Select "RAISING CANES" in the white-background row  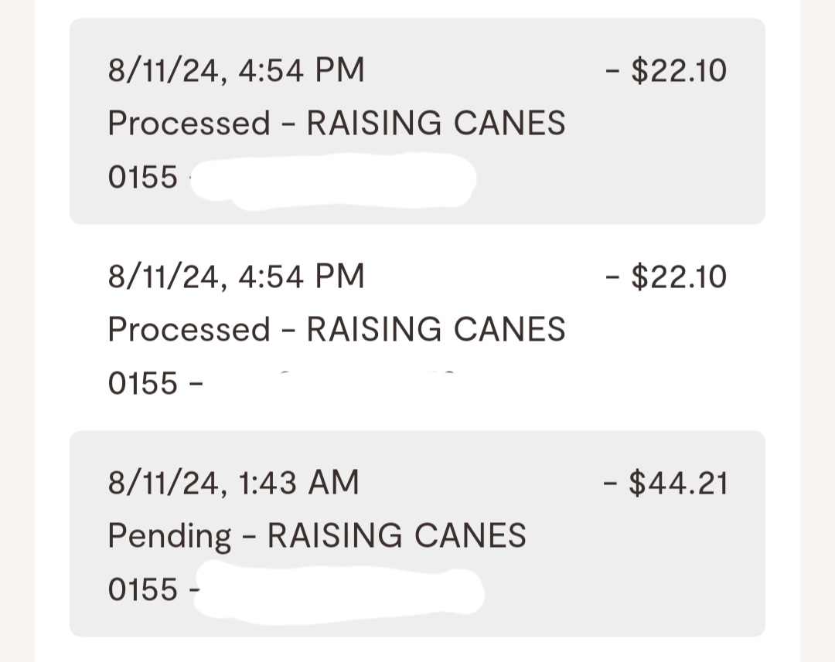[435, 330]
